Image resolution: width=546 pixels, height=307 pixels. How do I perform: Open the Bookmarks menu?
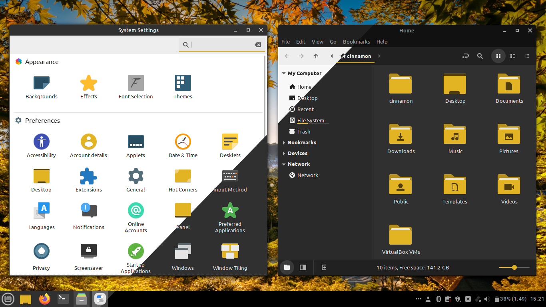point(357,42)
